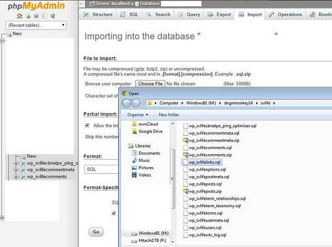
Task: Open the Music library
Action: pyautogui.click(x=144, y=160)
